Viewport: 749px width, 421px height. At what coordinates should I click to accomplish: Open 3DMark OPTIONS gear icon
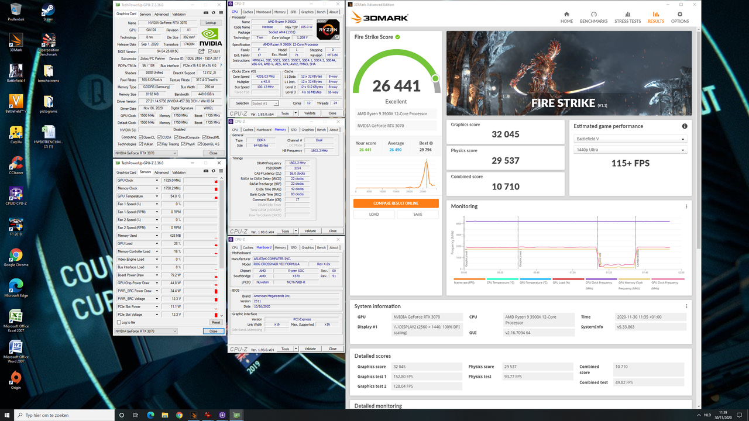pyautogui.click(x=680, y=14)
